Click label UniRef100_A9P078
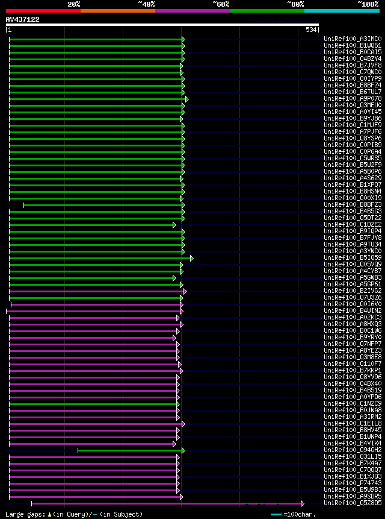Screen dimensions: 385x519 [x=353, y=99]
